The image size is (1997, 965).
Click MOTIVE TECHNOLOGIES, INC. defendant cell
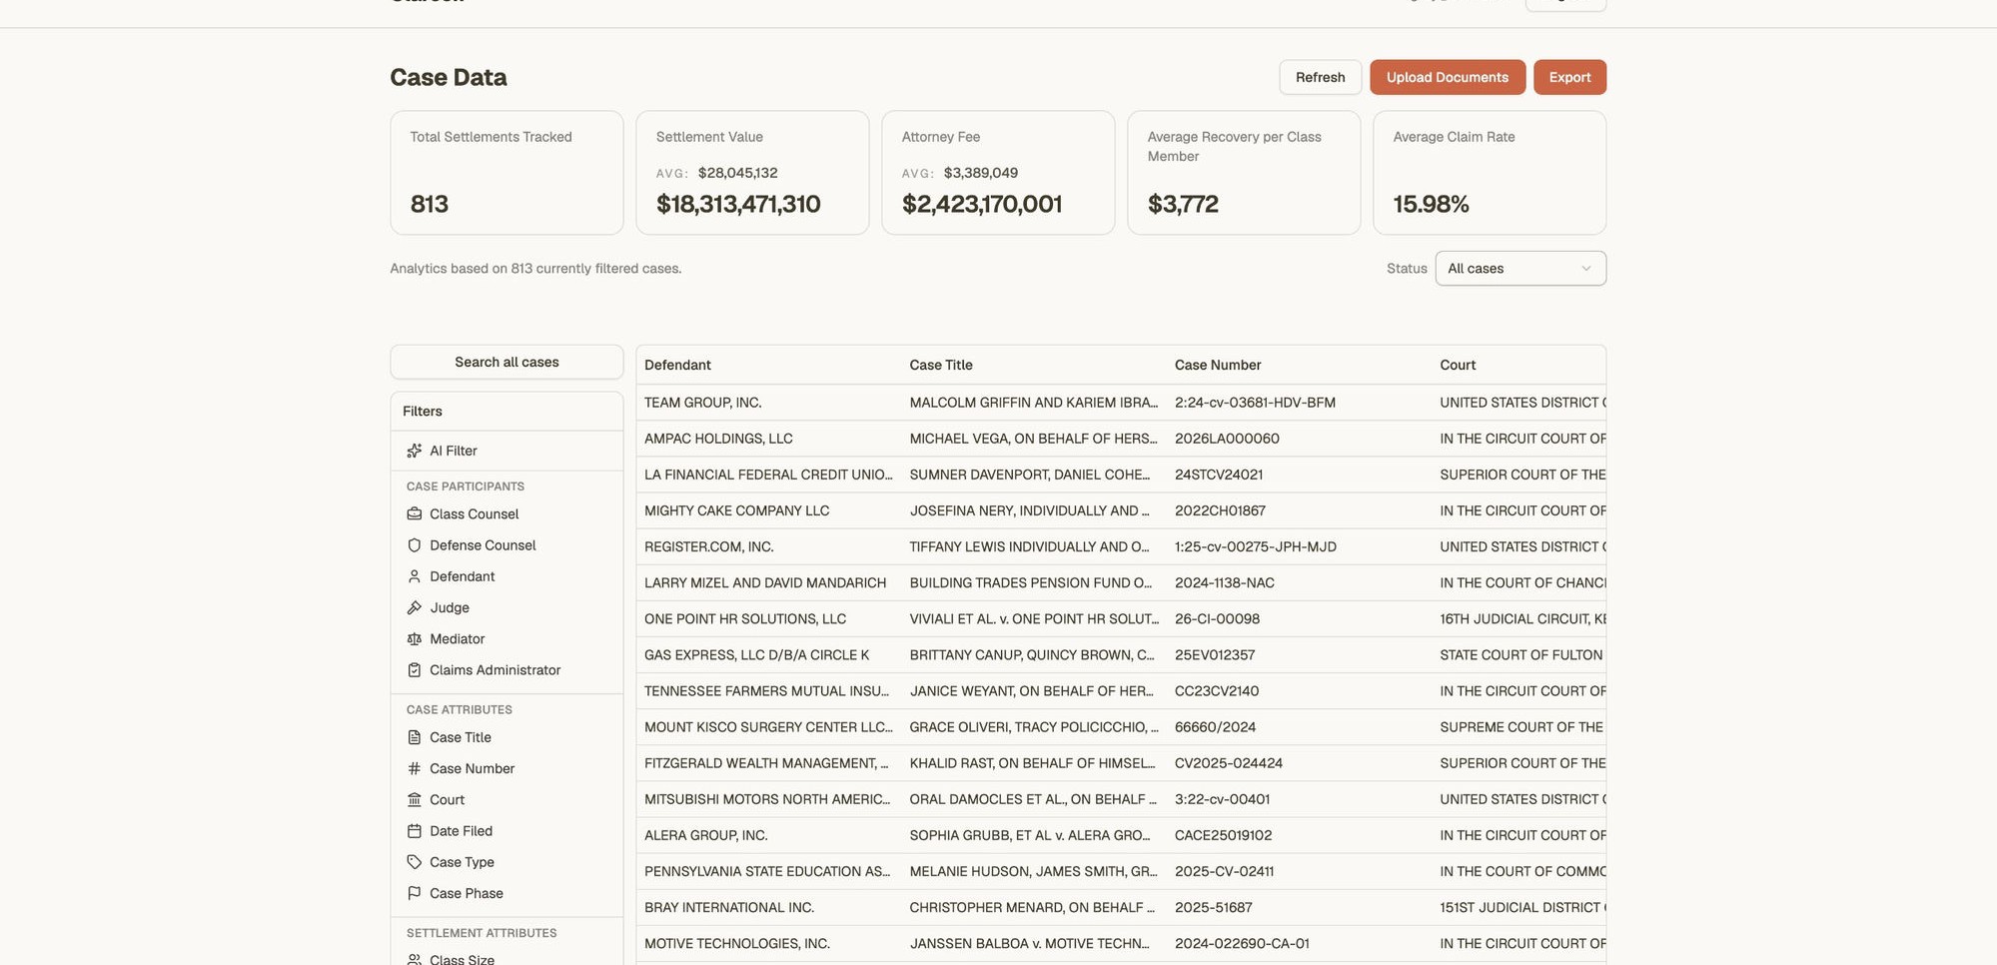(737, 943)
